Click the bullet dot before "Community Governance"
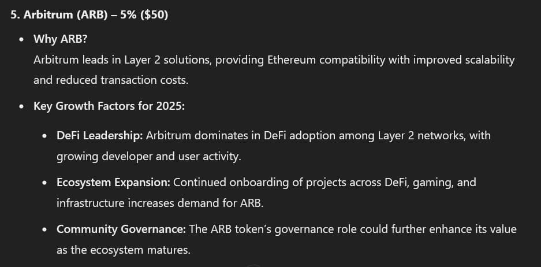541x267 pixels. [x=44, y=229]
